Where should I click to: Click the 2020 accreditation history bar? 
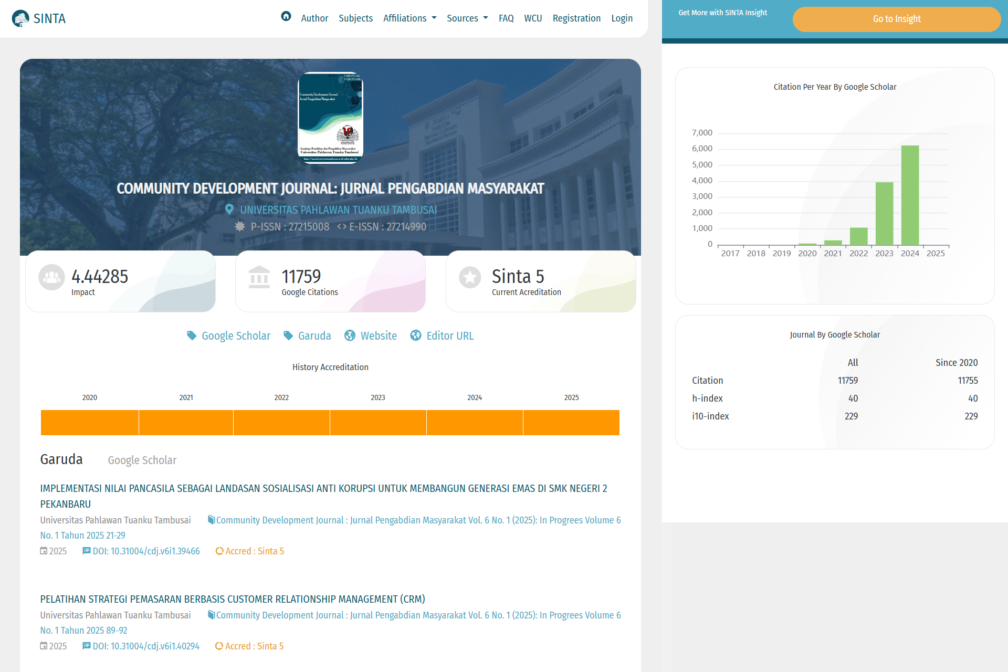tap(90, 423)
